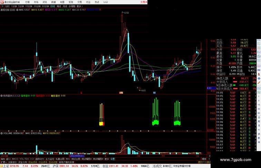Screen dimensions: 261x168
Task: Switch chart period to 15分钟
Action: (29, 6)
